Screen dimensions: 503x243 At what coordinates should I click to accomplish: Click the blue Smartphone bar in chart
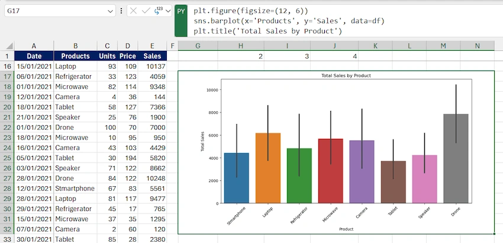point(237,178)
